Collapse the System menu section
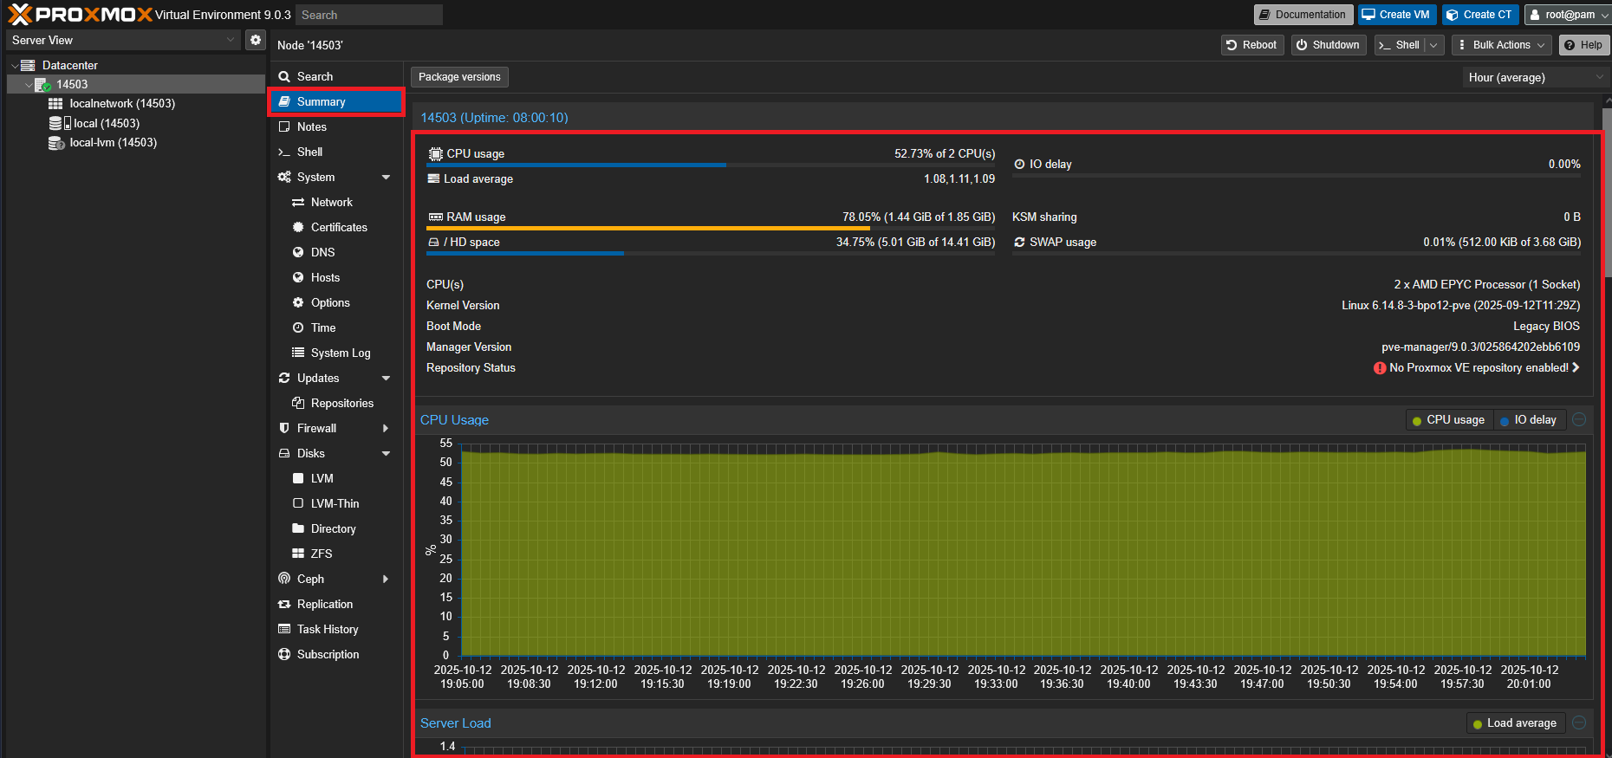 [x=386, y=178]
